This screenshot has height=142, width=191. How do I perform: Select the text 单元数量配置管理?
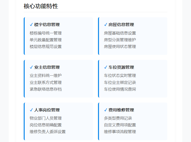pyautogui.click(x=46, y=40)
